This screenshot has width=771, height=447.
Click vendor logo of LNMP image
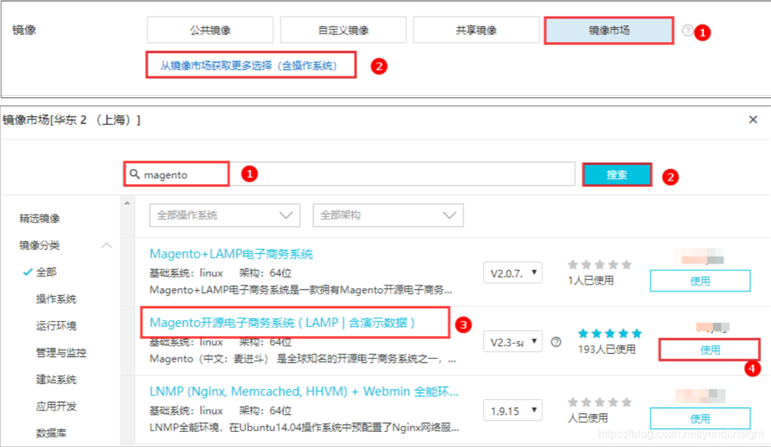[x=700, y=395]
